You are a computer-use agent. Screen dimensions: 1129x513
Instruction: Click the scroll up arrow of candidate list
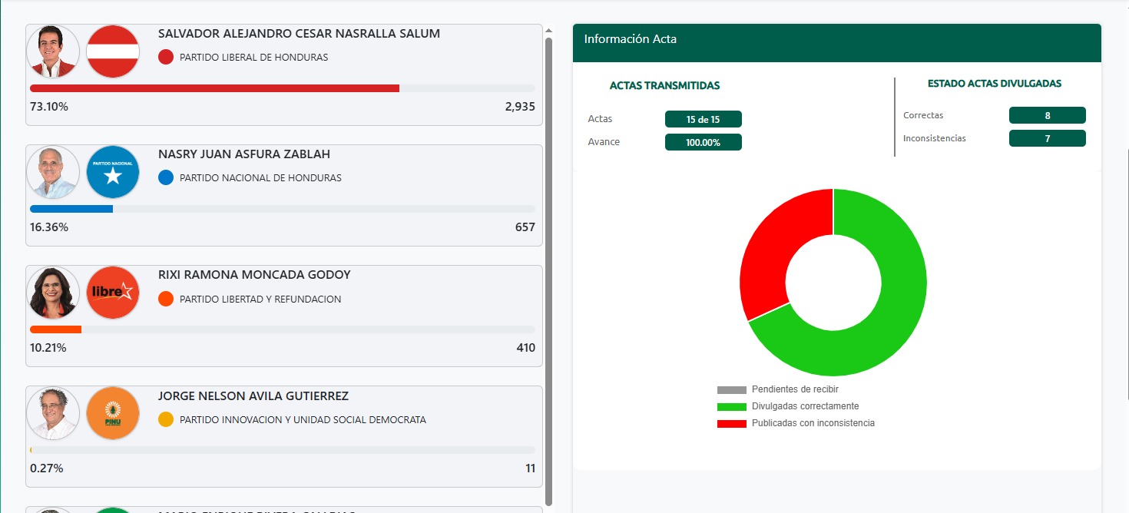click(x=548, y=31)
